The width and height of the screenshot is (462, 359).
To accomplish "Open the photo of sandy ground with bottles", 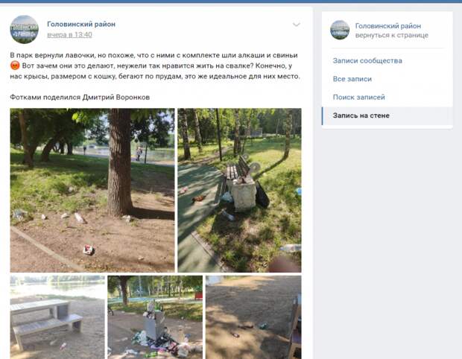I will [253, 317].
